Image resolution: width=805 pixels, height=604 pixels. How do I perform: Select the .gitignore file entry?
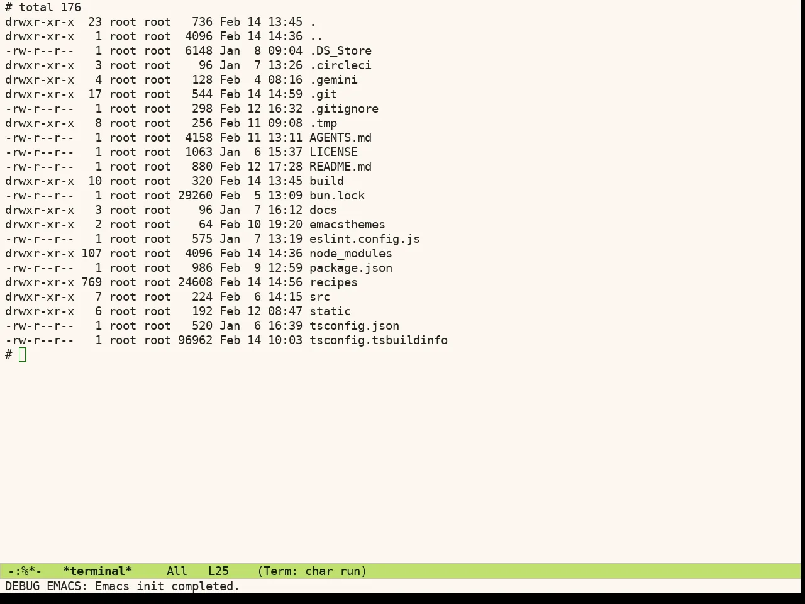tap(344, 109)
